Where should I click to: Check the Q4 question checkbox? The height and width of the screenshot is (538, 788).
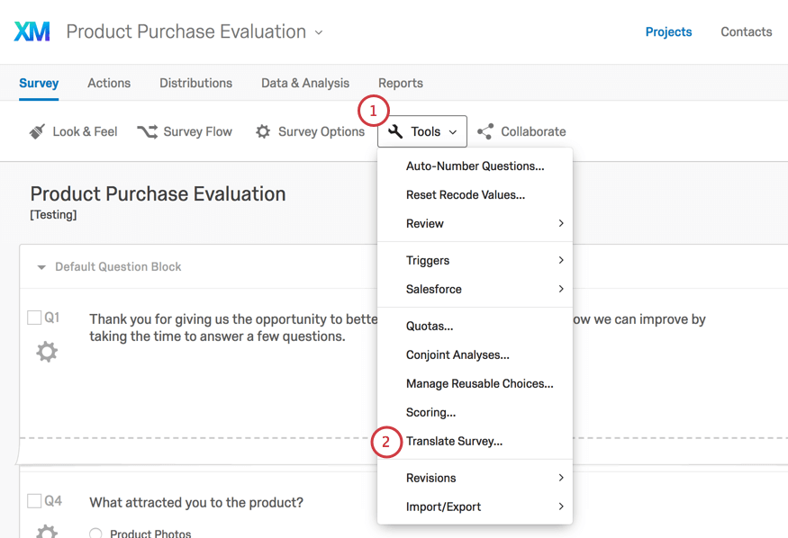coord(34,501)
